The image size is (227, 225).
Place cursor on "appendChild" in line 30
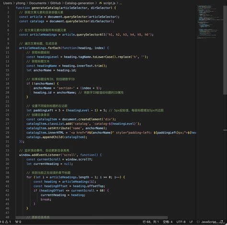tap(52, 137)
